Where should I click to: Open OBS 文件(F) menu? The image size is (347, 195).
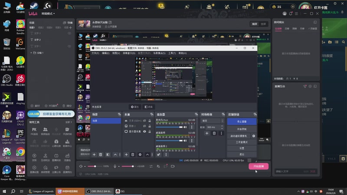click(x=95, y=53)
